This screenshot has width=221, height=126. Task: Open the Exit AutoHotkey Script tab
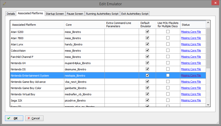coord(135,14)
